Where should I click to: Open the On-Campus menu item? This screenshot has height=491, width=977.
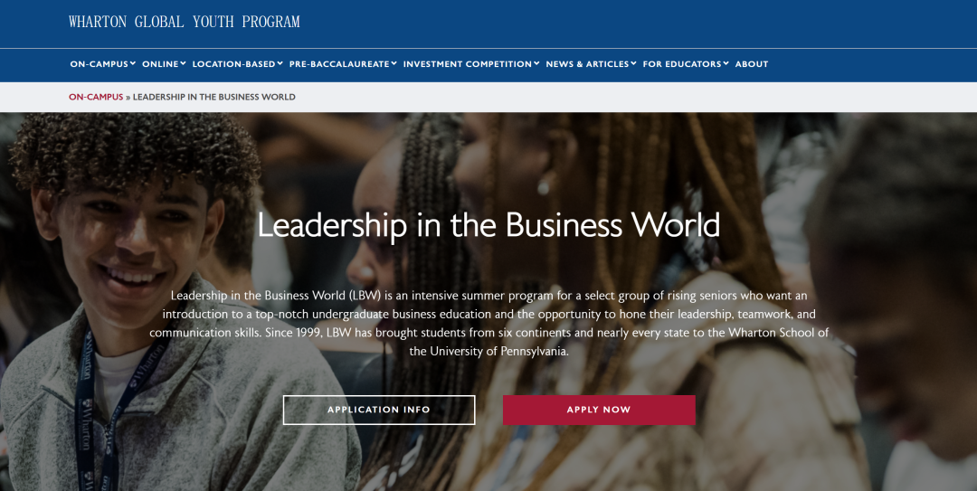[100, 64]
